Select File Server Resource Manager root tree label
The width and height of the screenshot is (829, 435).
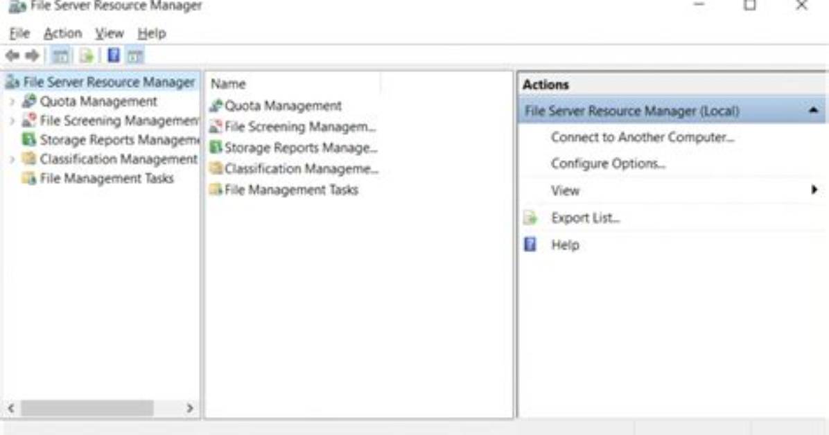(109, 82)
